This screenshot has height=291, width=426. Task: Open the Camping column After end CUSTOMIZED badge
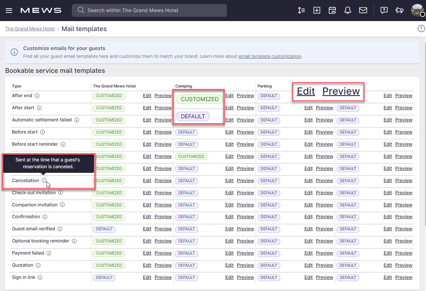[199, 99]
